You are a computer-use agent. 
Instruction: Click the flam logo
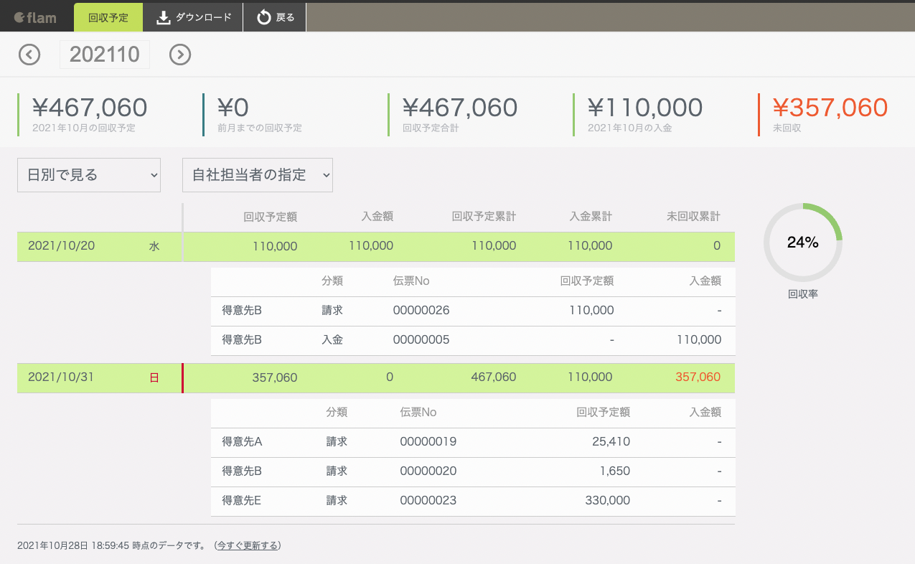pyautogui.click(x=35, y=17)
